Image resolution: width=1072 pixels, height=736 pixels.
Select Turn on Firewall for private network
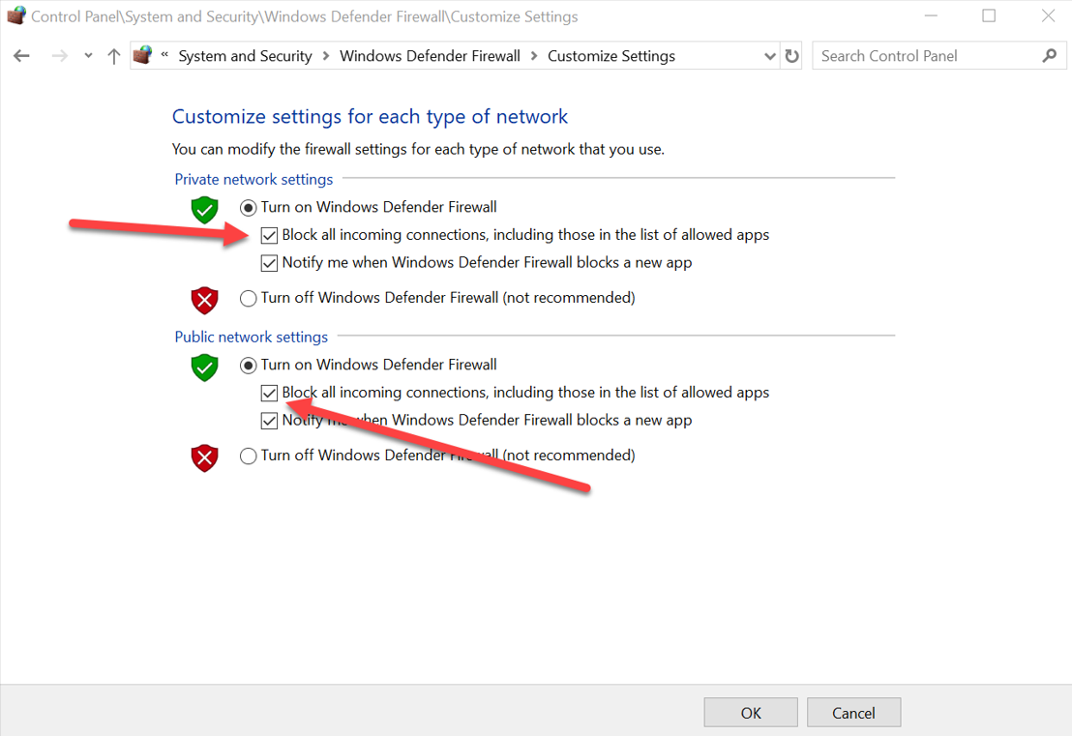249,207
